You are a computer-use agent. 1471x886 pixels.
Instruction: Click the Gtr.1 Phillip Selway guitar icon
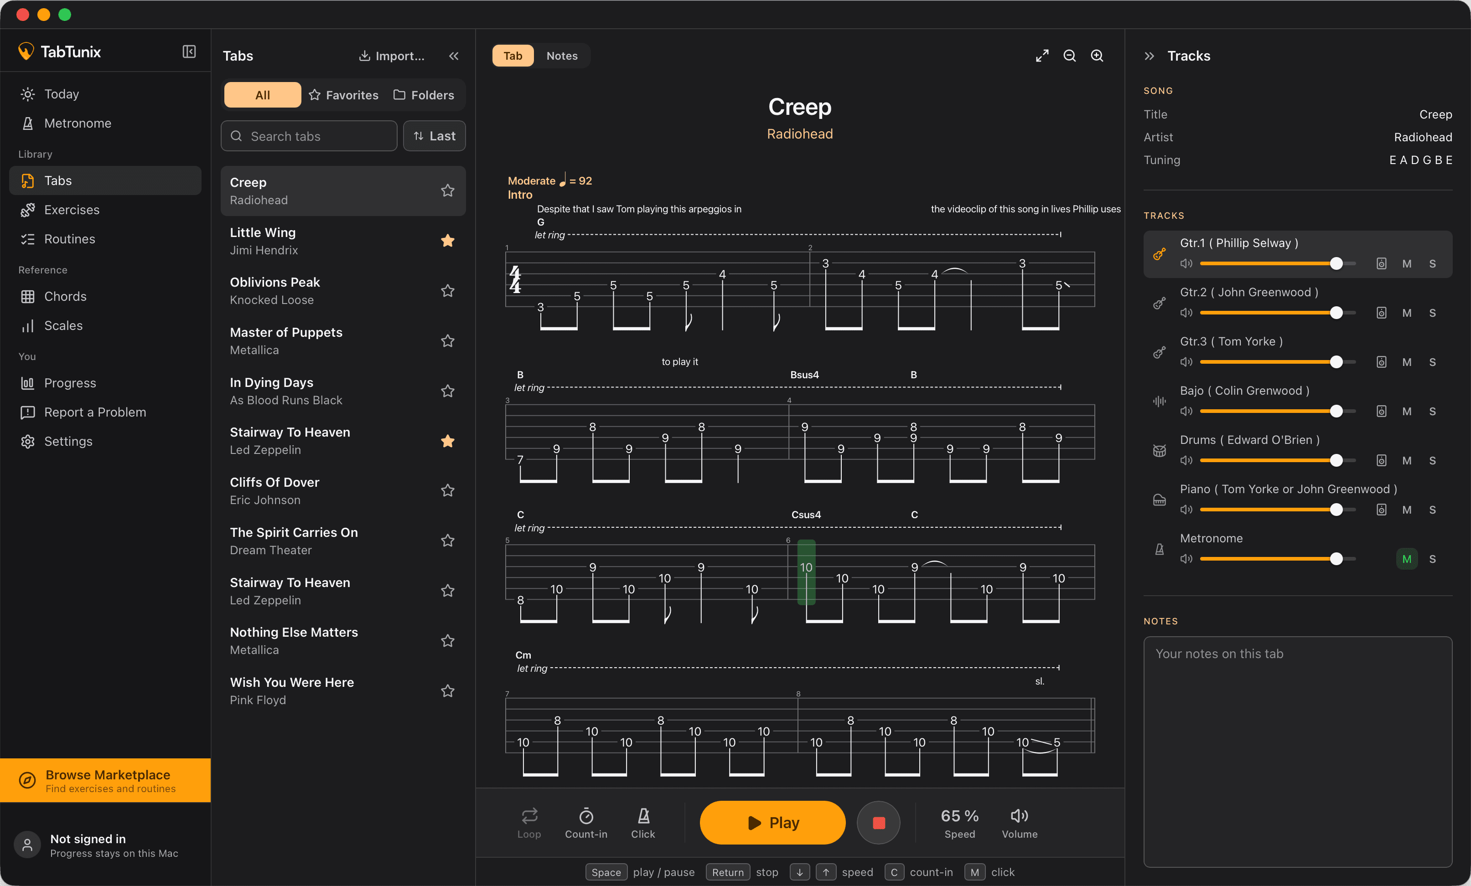(x=1159, y=254)
